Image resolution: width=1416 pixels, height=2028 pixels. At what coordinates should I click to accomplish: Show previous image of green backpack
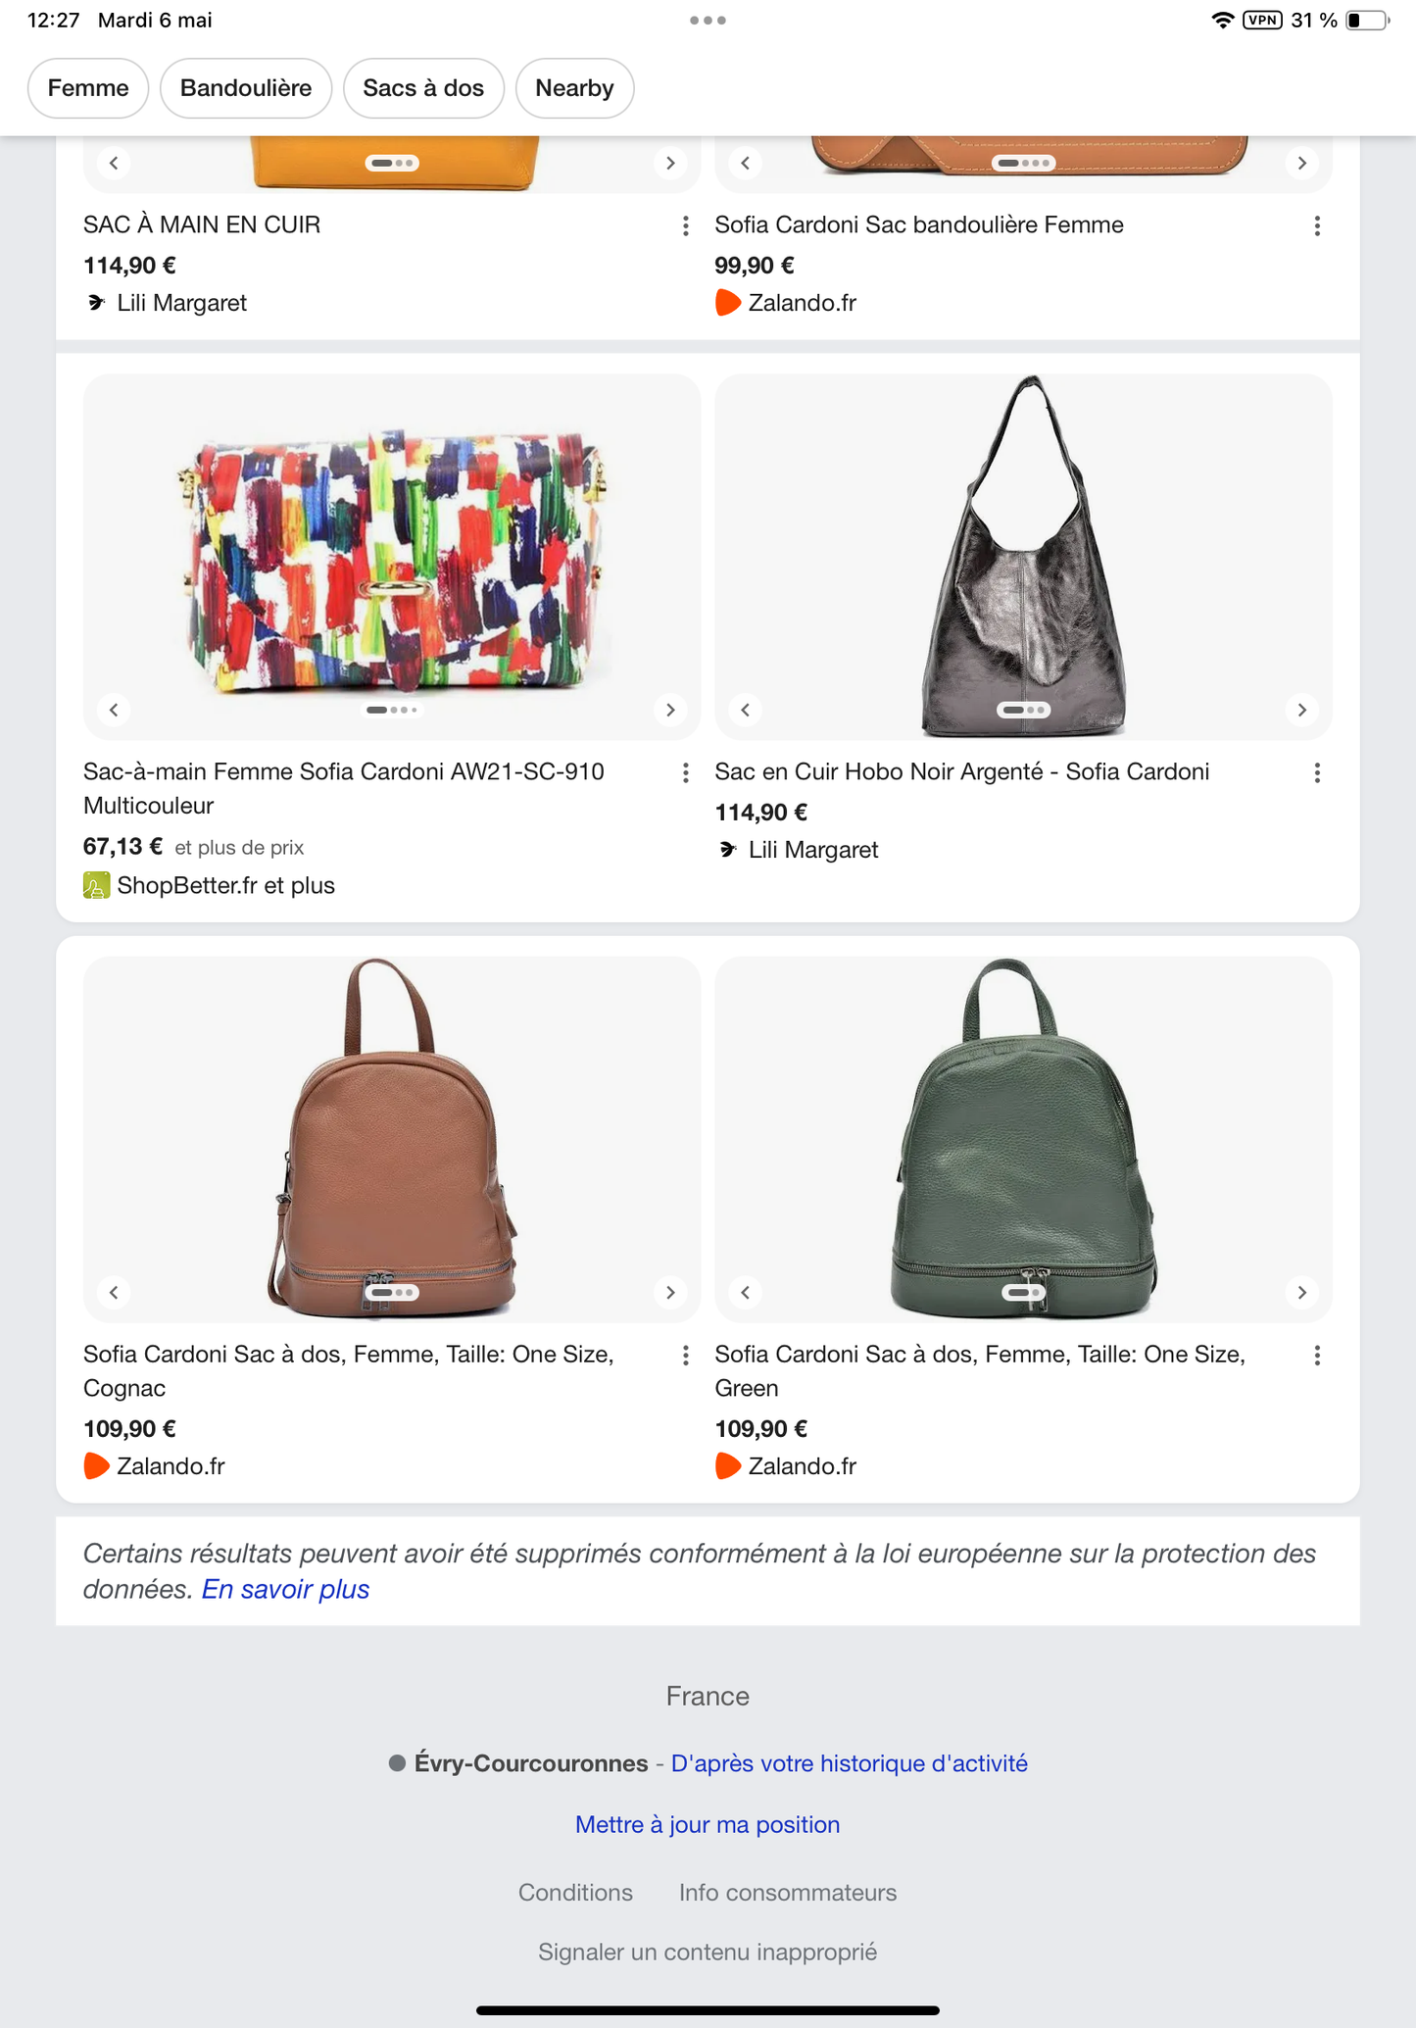[x=746, y=1292]
